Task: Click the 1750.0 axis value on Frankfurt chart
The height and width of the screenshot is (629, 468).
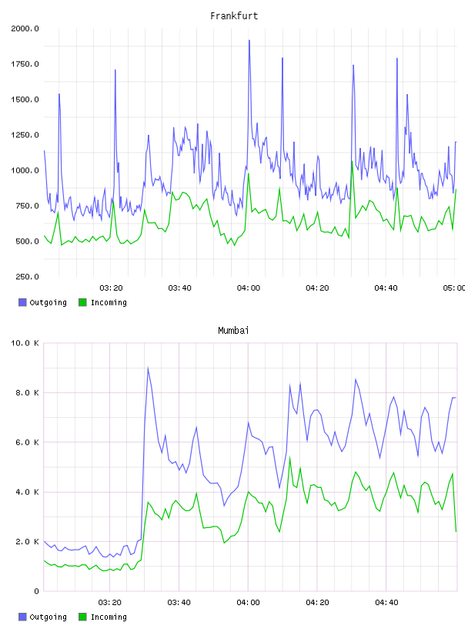Action: point(25,64)
